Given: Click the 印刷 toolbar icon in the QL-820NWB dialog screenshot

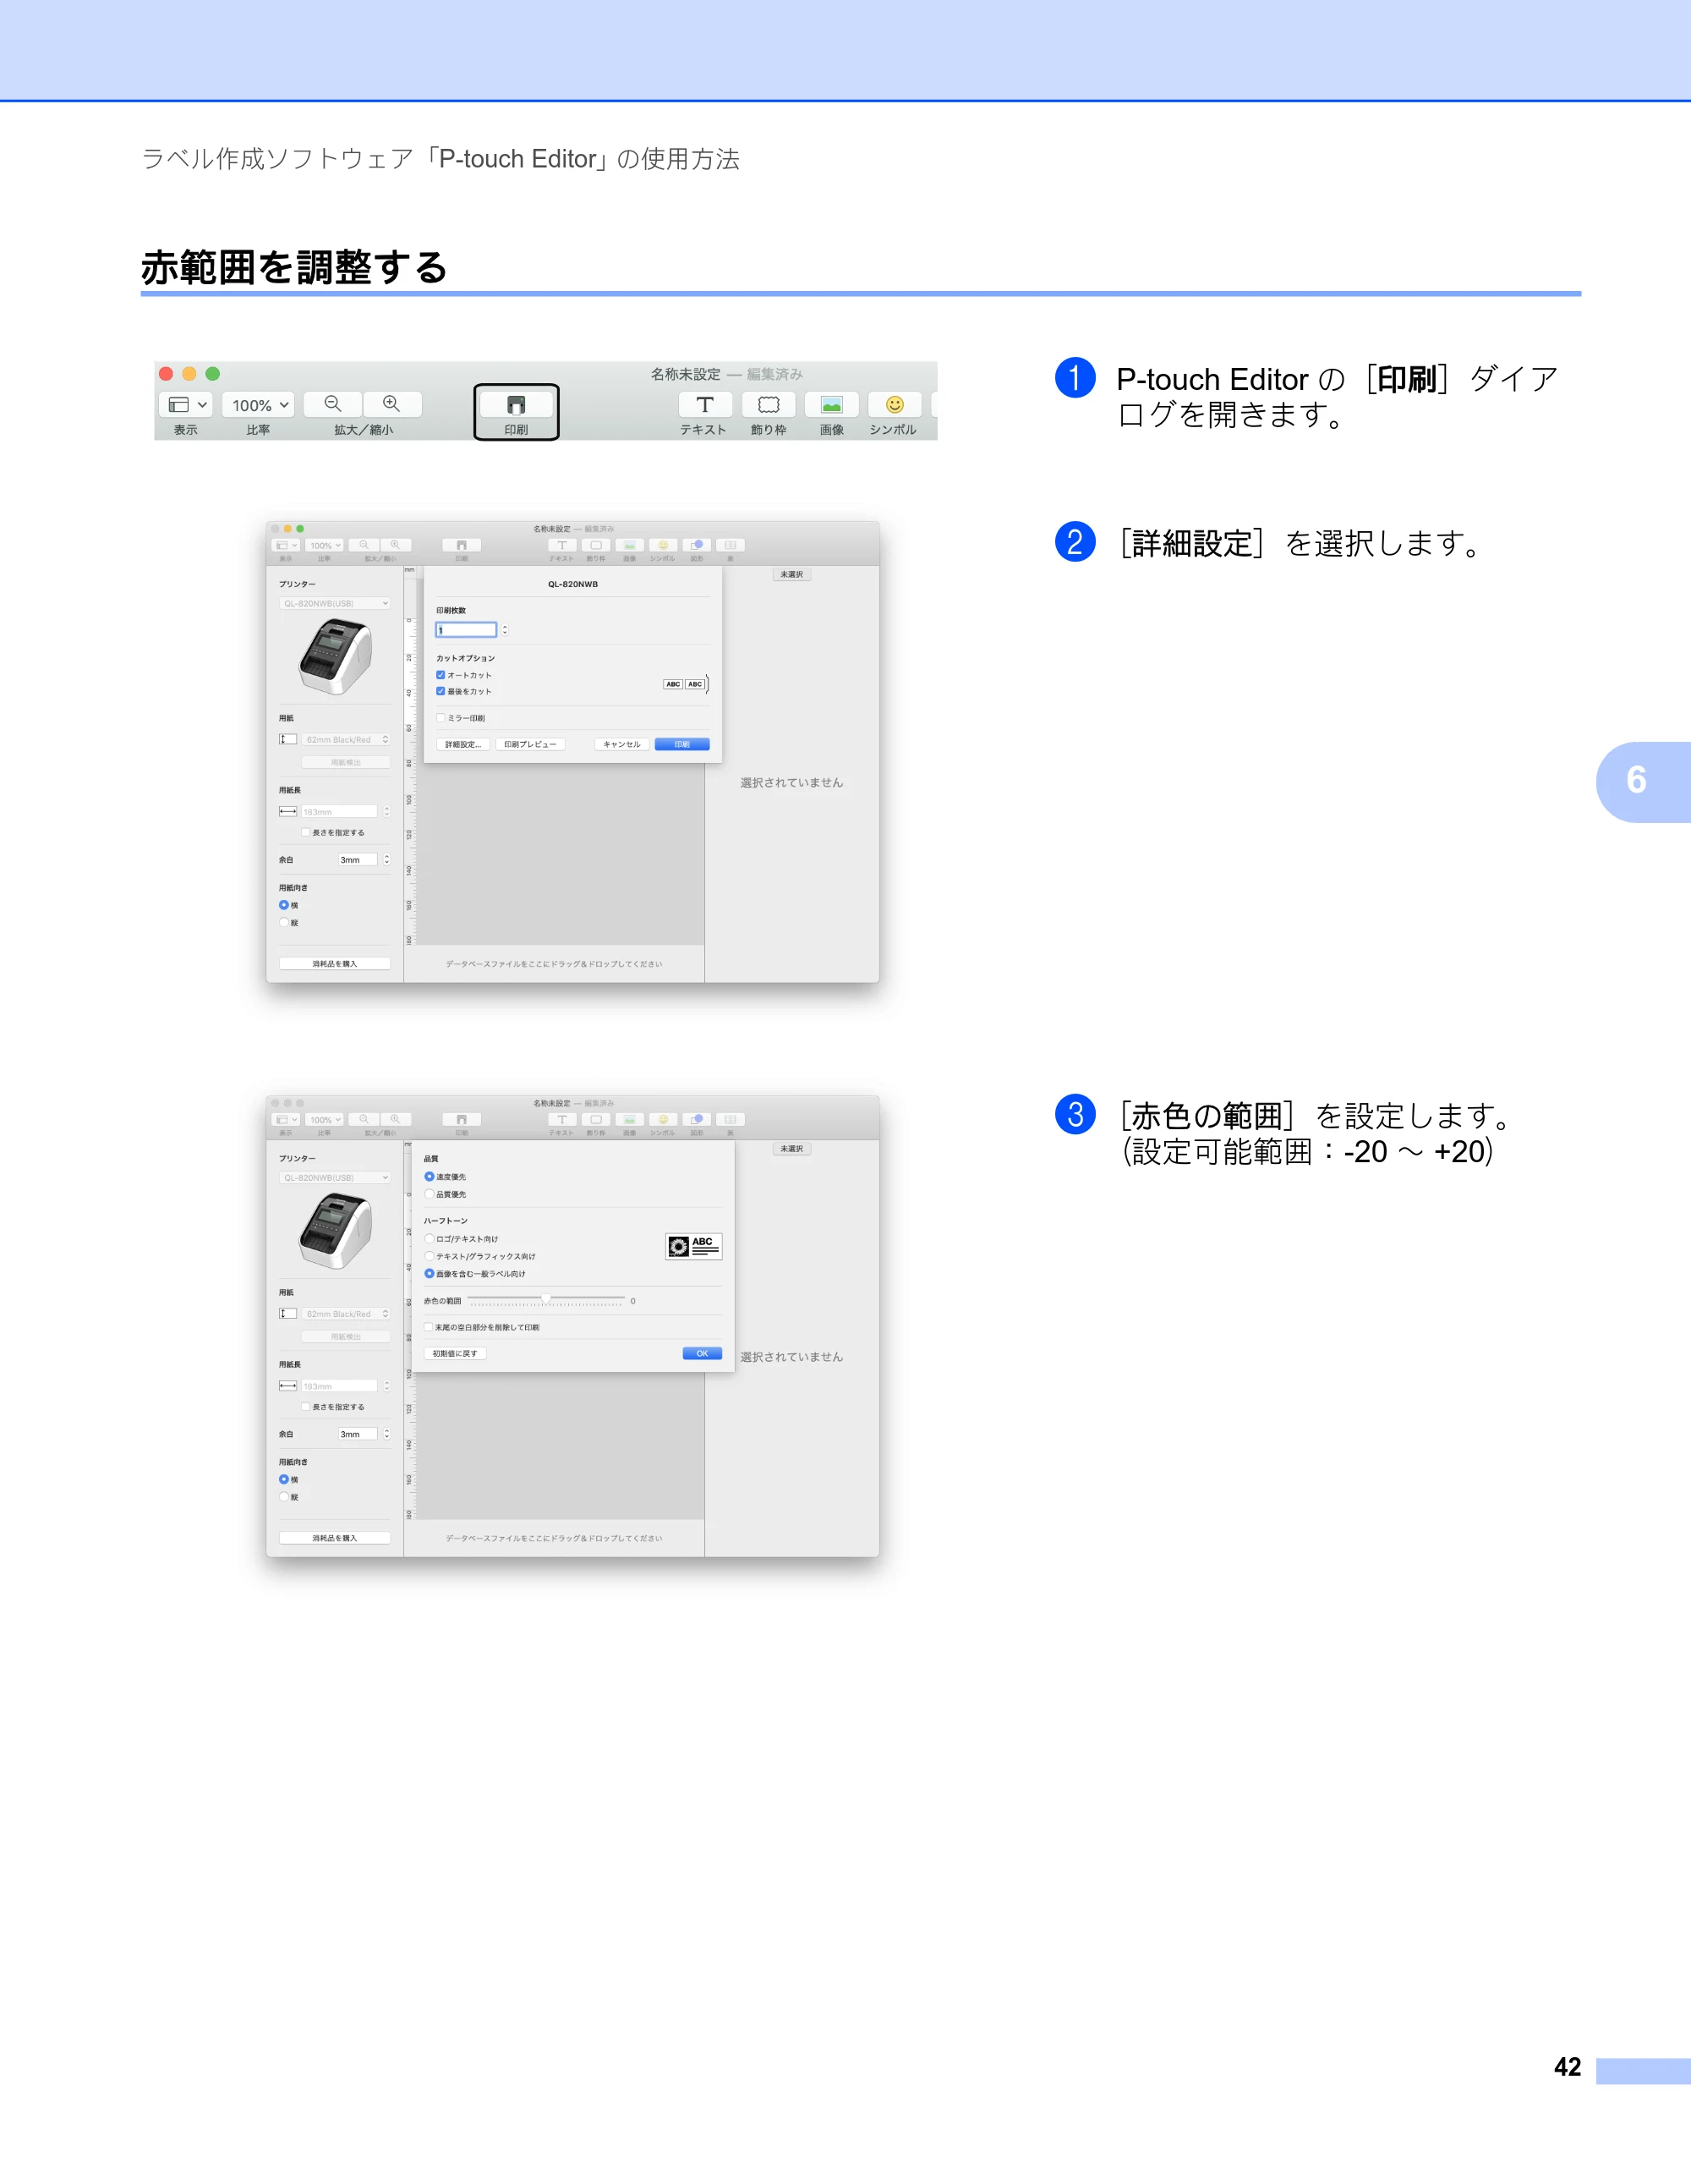Looking at the screenshot, I should [x=462, y=545].
